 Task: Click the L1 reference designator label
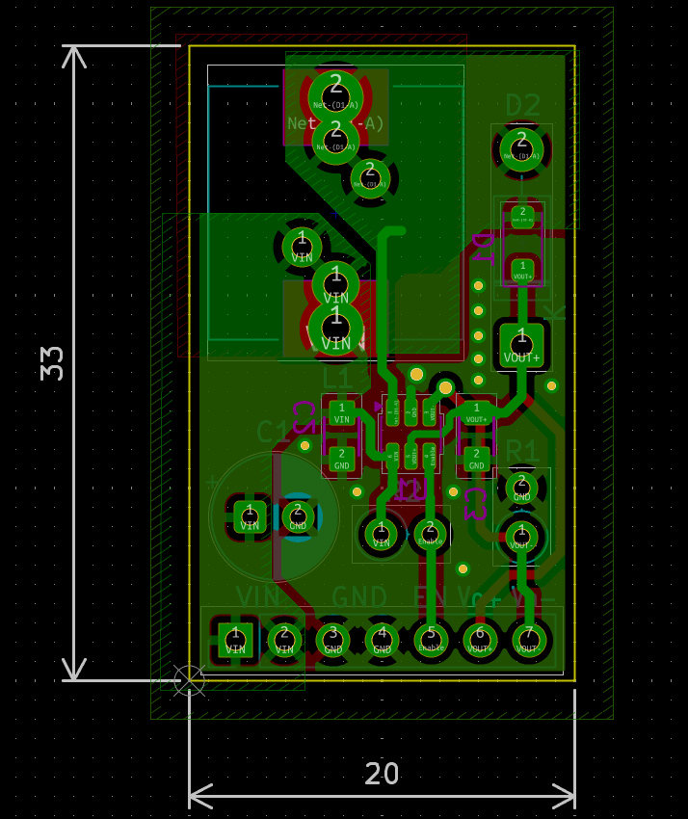pos(338,378)
